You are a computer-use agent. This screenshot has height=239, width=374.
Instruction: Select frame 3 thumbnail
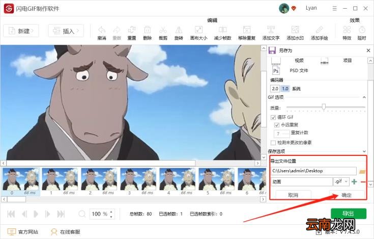pyautogui.click(x=138, y=181)
